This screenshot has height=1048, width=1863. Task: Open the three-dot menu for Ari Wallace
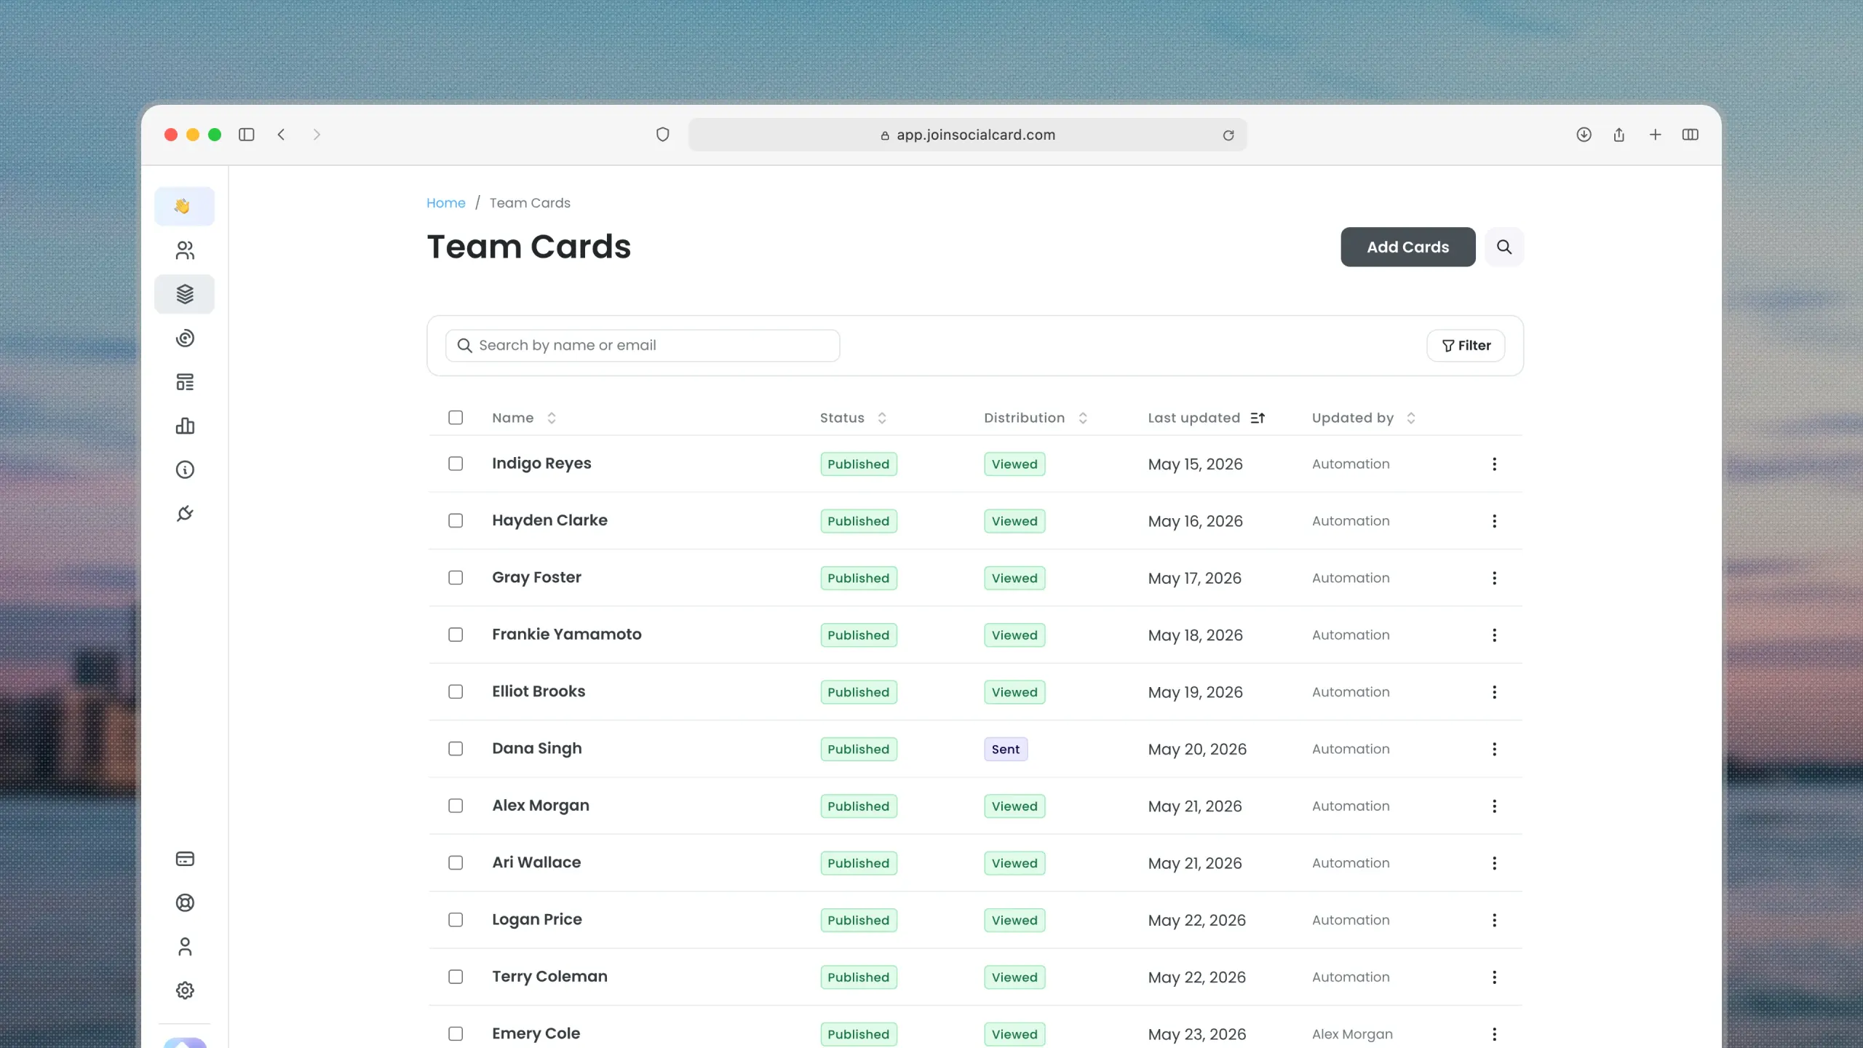1494,863
